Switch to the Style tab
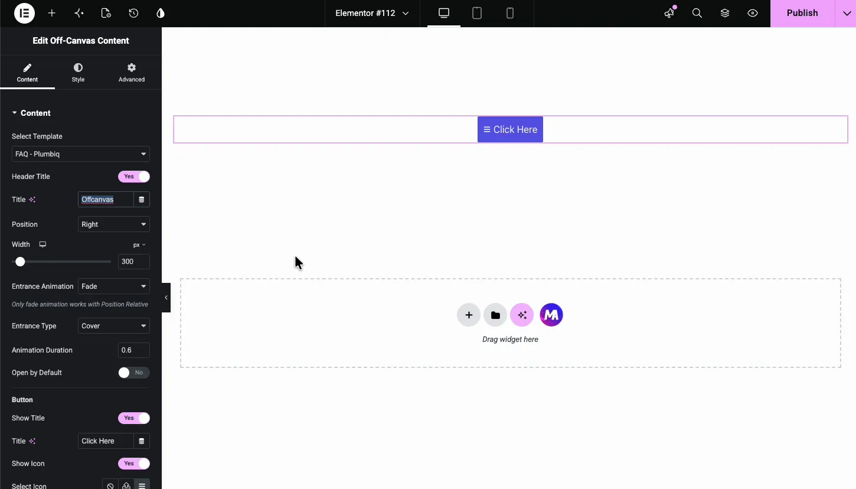Image resolution: width=856 pixels, height=489 pixels. [x=78, y=73]
